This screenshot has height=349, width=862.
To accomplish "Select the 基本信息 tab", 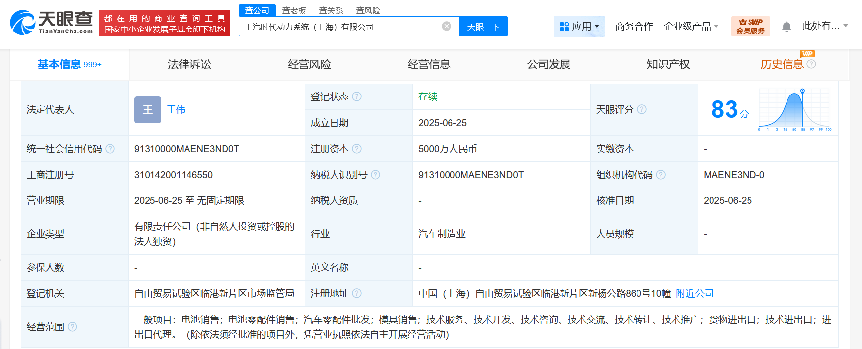I will click(70, 64).
